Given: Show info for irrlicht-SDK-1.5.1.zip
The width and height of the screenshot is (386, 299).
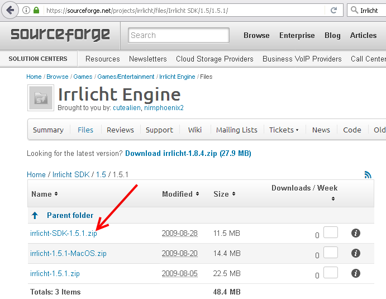Looking at the screenshot, I should pos(355,233).
